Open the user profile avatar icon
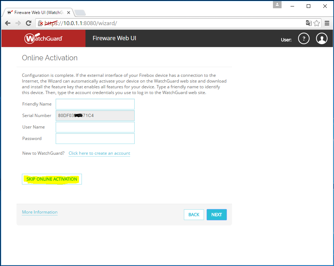The height and width of the screenshot is (266, 334). 322,39
